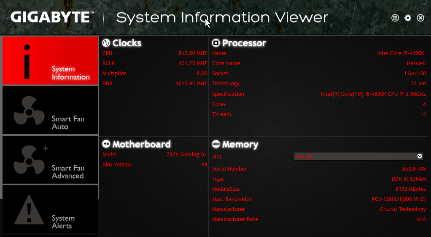Click the Motherboard section heading
Screen dimensions: 431x237
[142, 144]
